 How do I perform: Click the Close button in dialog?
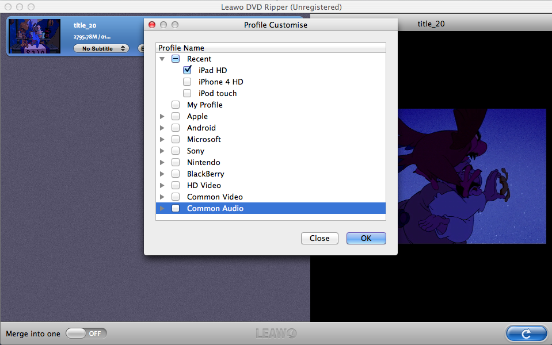coord(319,238)
